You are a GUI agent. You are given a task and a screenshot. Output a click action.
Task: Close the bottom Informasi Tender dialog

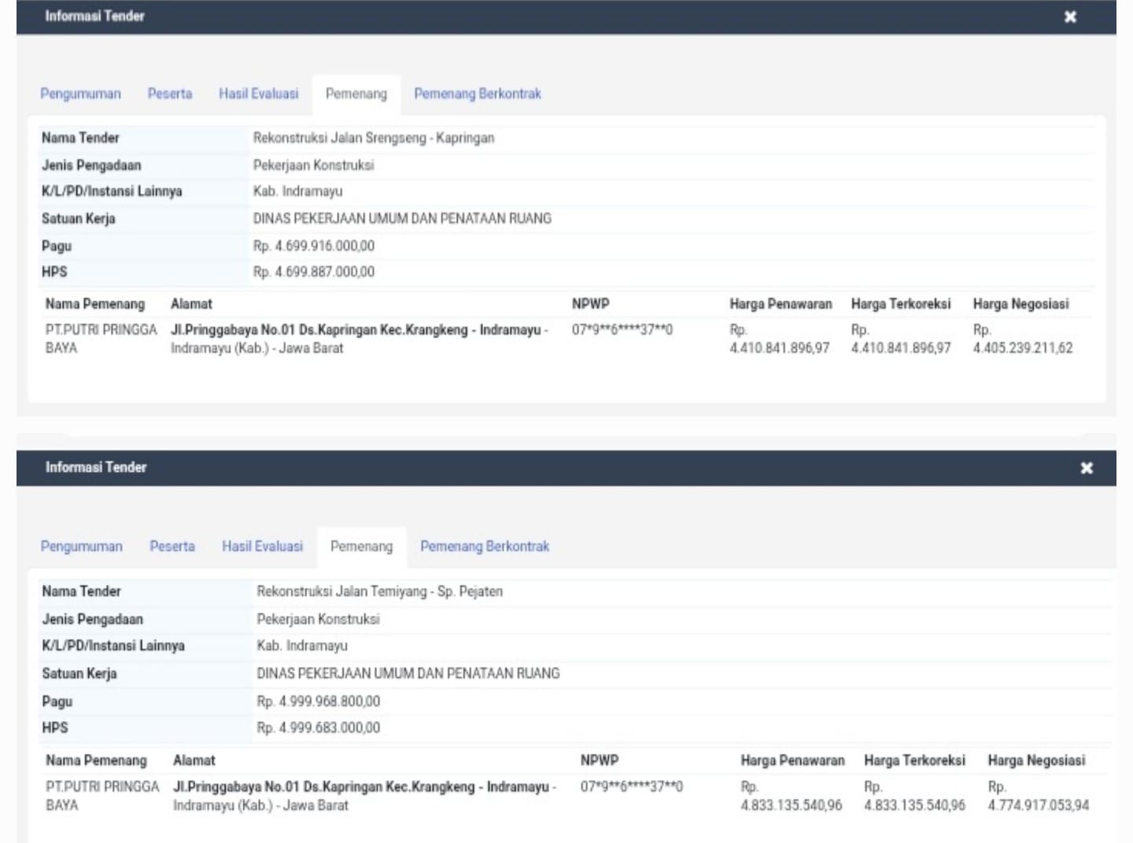1087,468
